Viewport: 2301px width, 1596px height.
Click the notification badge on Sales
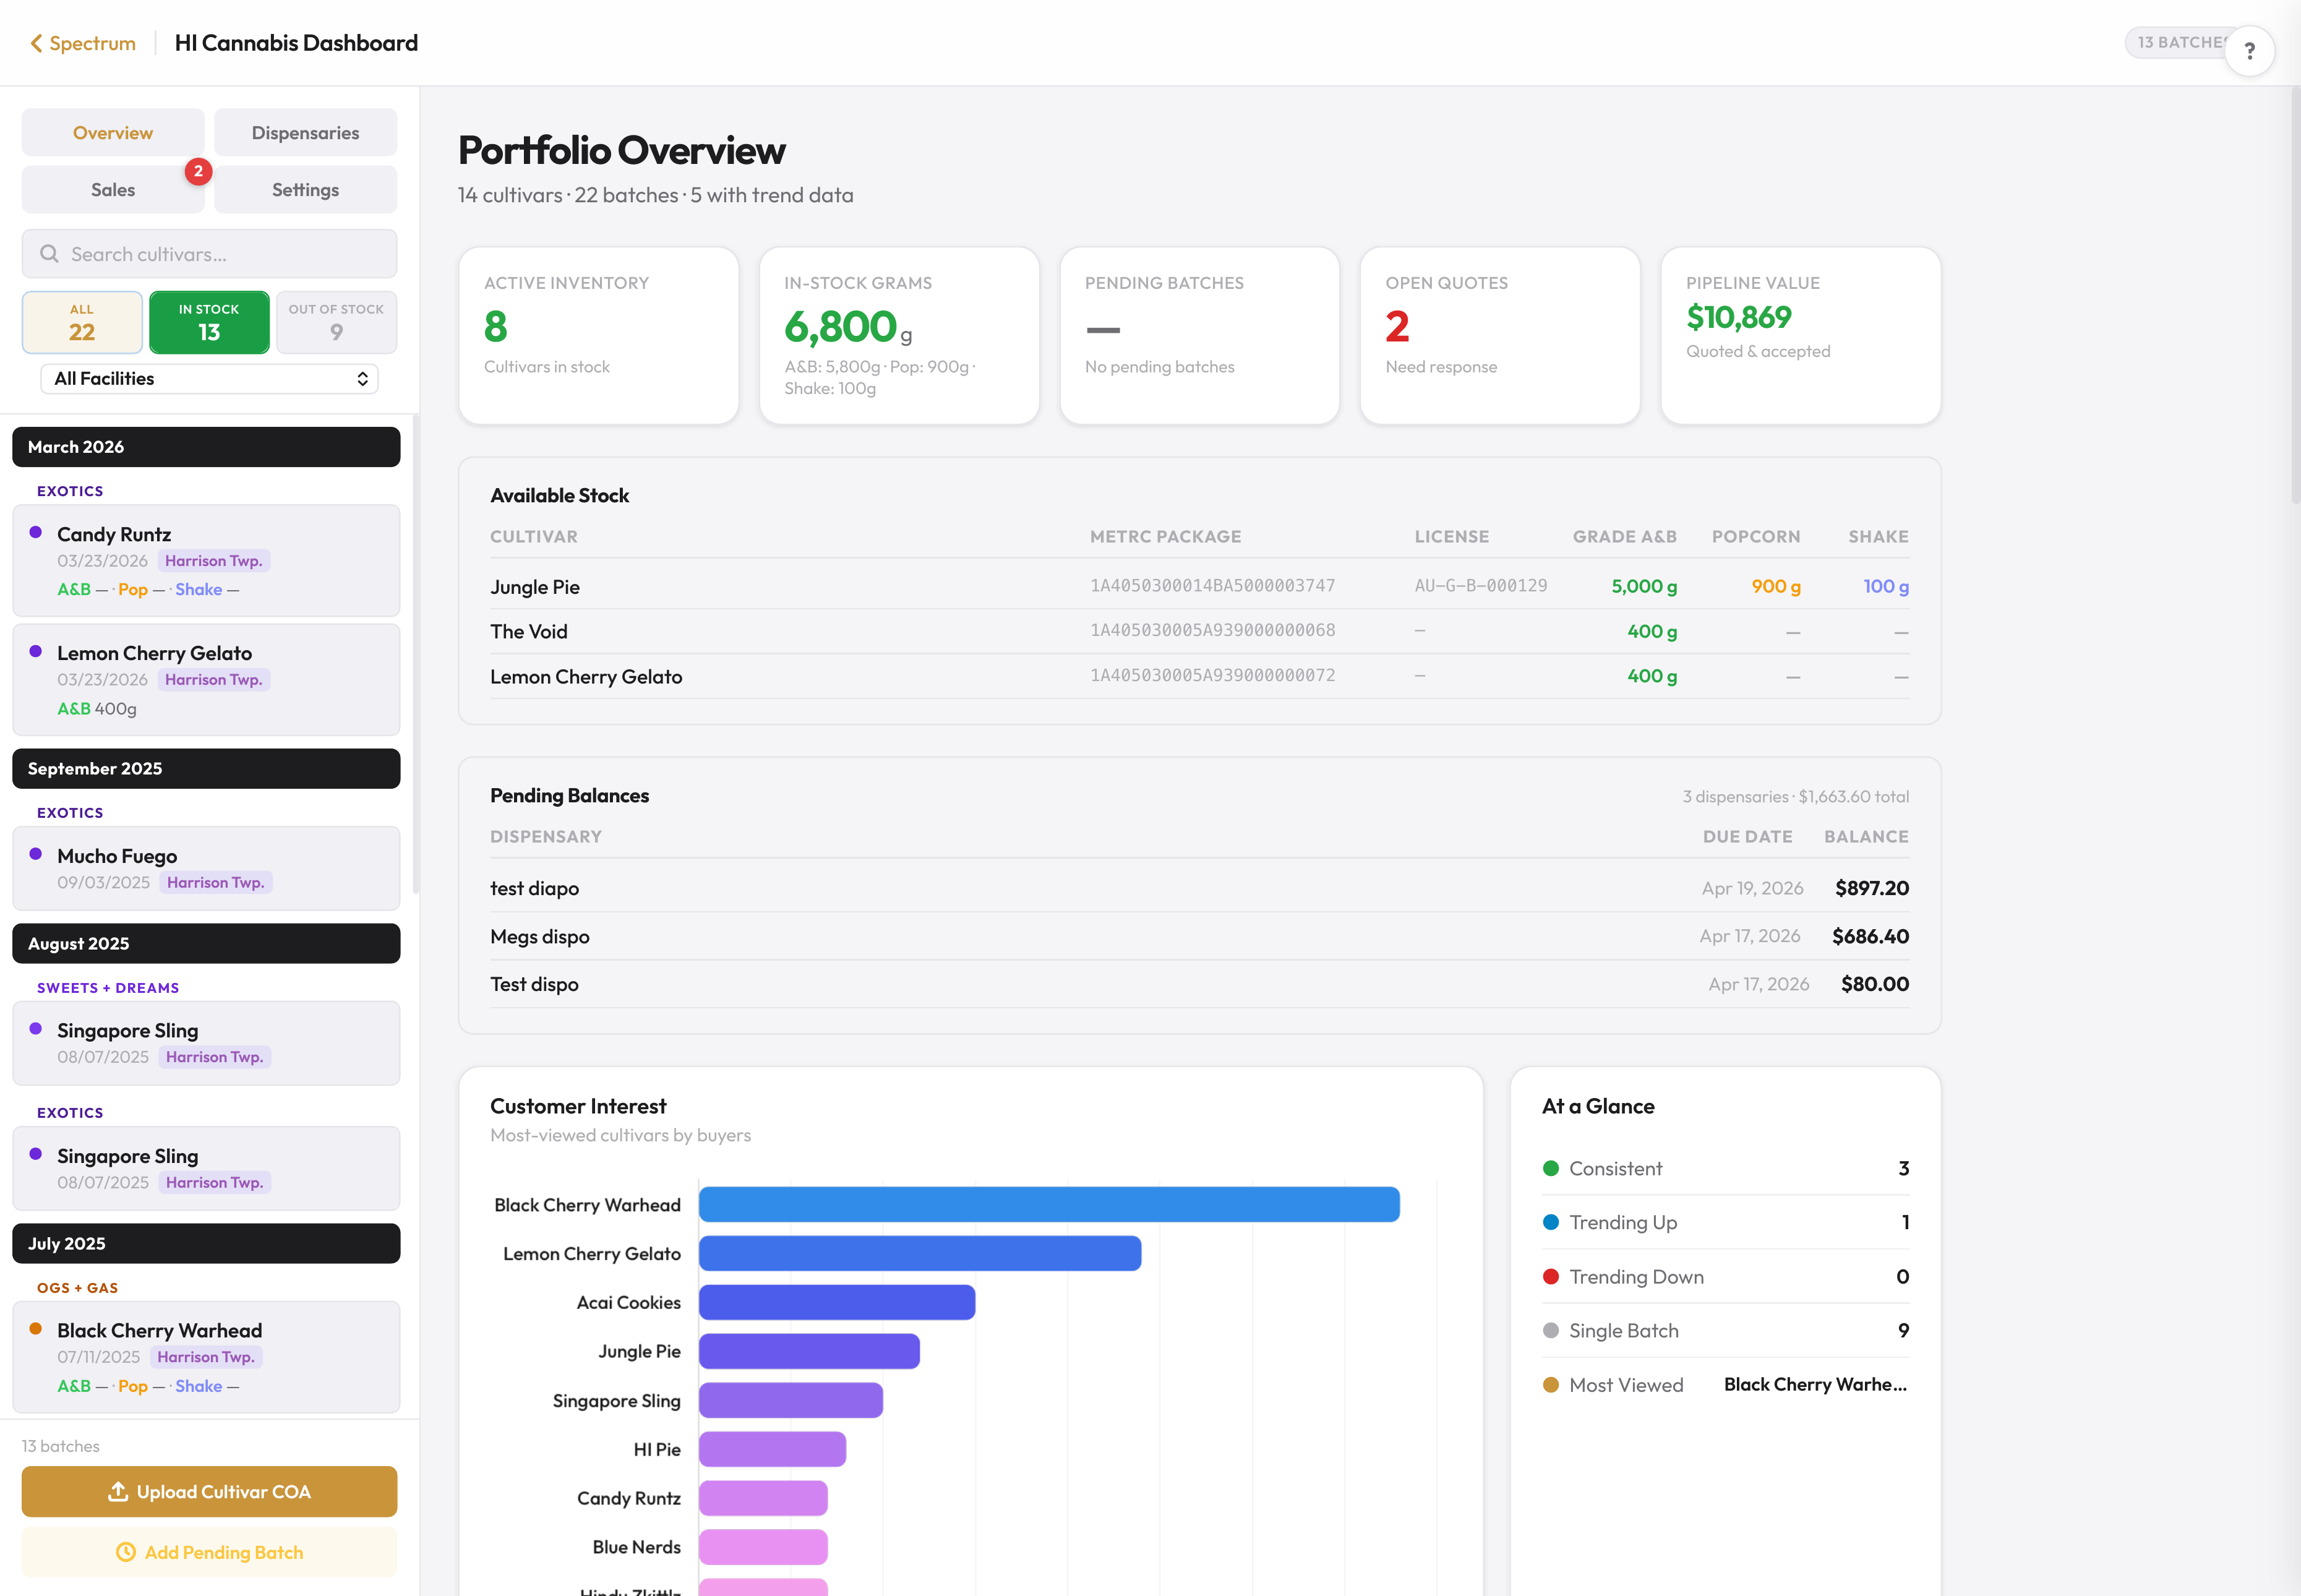click(198, 172)
